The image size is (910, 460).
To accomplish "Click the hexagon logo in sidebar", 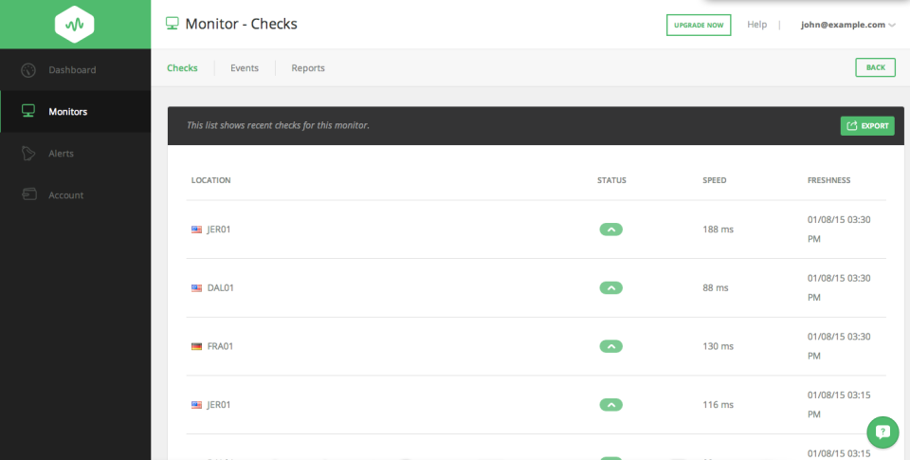I will [75, 24].
